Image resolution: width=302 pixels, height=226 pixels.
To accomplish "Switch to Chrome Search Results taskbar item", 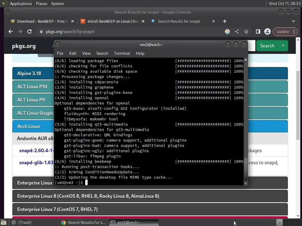I will coord(84,222).
